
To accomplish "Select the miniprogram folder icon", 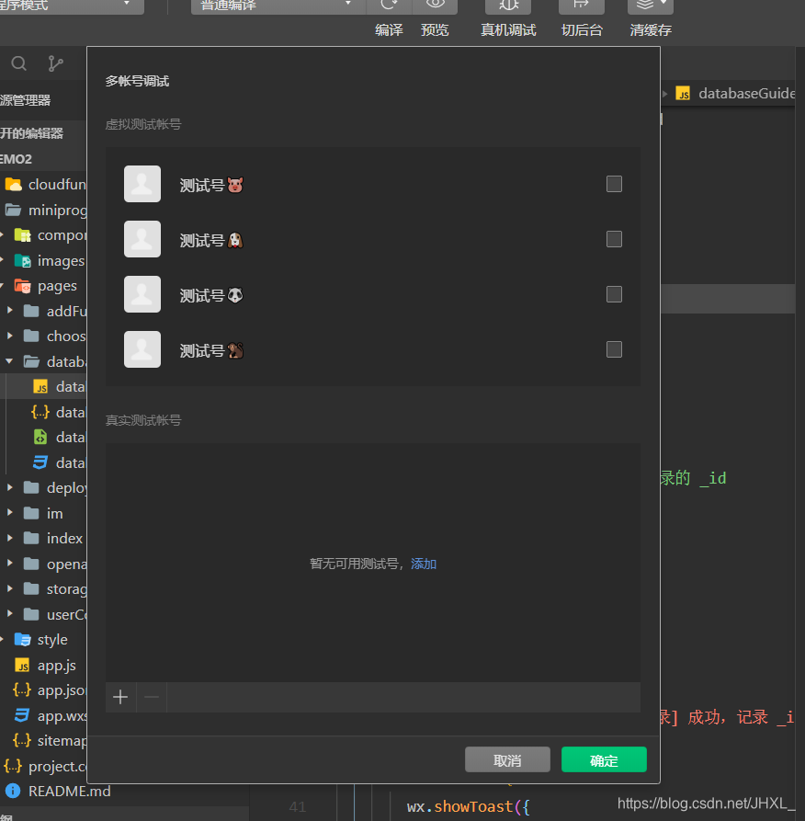I will coord(13,210).
